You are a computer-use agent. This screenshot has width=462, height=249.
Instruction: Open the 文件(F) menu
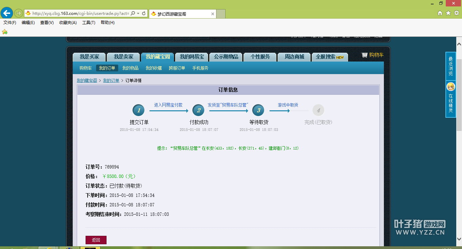pyautogui.click(x=10, y=23)
